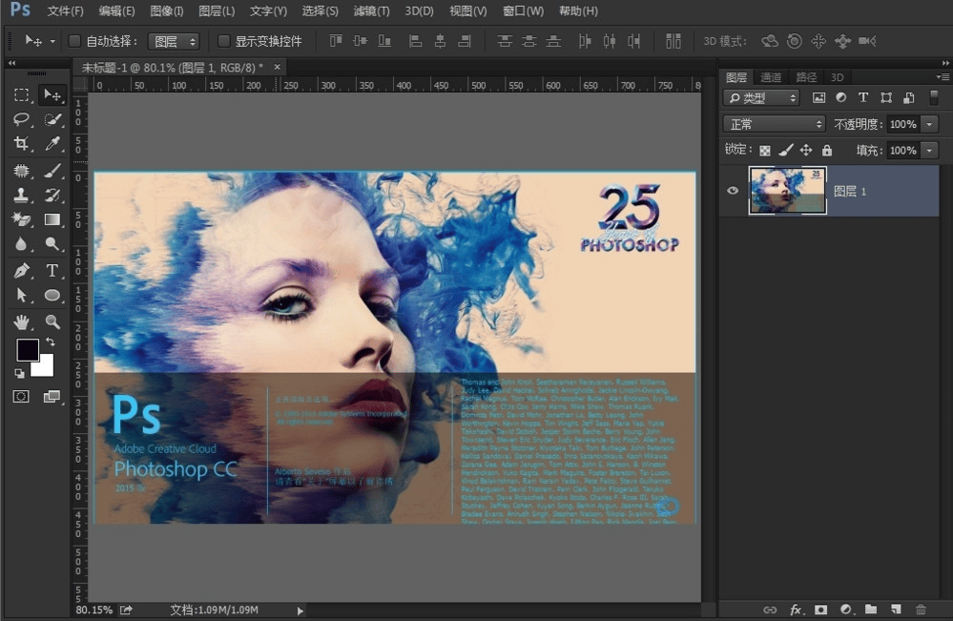Expand the collapsed toolbox double arrows

point(11,63)
